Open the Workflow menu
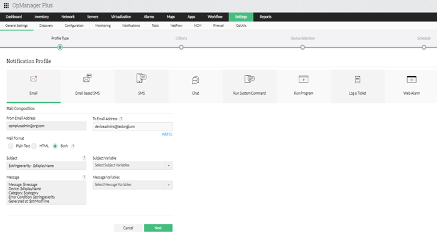437x243 pixels. [x=215, y=17]
